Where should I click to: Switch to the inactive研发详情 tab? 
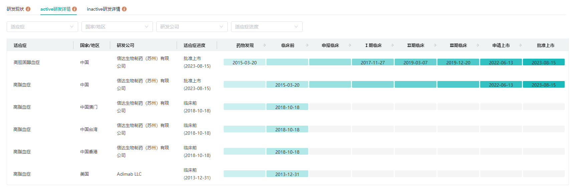click(x=104, y=9)
